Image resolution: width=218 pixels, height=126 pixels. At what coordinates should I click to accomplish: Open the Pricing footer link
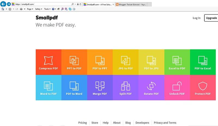click(83, 123)
